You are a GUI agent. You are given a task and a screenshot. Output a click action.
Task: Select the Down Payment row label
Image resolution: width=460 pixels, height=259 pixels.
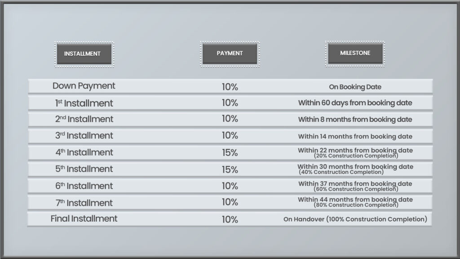pyautogui.click(x=84, y=86)
